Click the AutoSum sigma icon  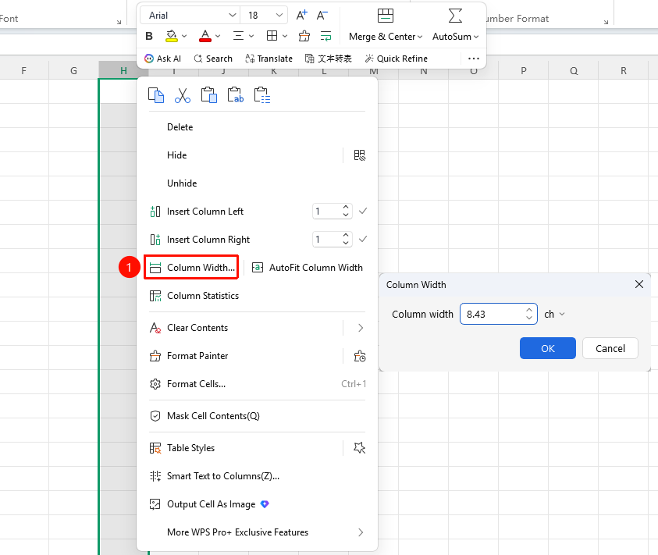(x=455, y=16)
